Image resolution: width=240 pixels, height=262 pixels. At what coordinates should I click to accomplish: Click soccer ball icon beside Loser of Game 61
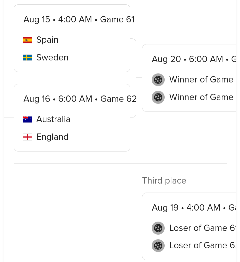(x=158, y=228)
